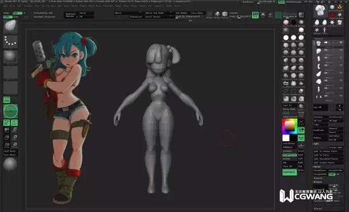The width and height of the screenshot is (349, 212).
Task: Select the pinkish sphere in the brush palette
Action: pos(286,22)
